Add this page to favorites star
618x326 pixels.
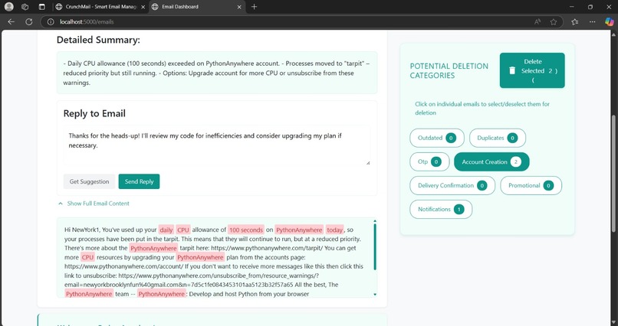point(554,22)
